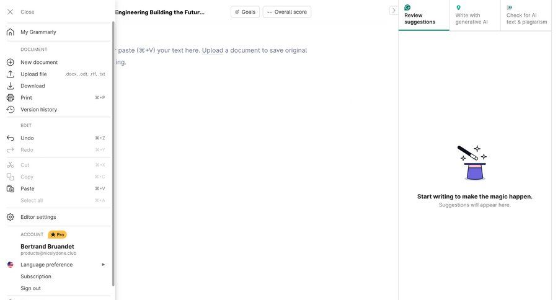This screenshot has width=558, height=300.
Task: Click the Undo arrow icon
Action: [11, 138]
